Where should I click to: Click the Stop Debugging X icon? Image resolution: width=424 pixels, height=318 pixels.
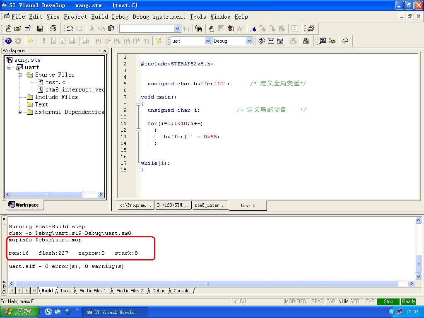18,41
